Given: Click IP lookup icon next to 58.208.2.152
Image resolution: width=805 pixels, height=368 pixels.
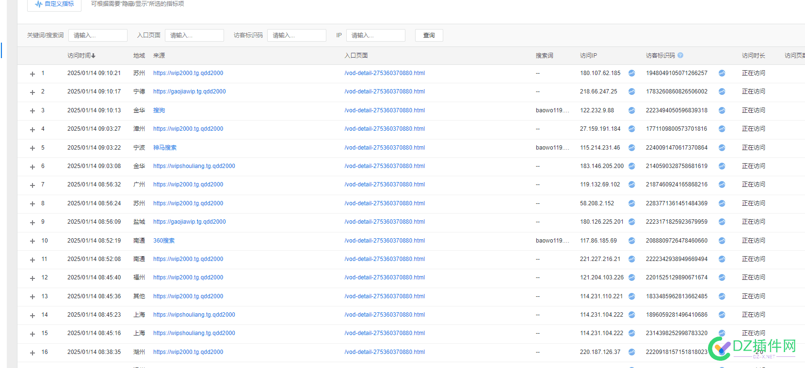Looking at the screenshot, I should 632,203.
